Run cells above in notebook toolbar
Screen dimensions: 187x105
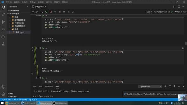click(37, 12)
